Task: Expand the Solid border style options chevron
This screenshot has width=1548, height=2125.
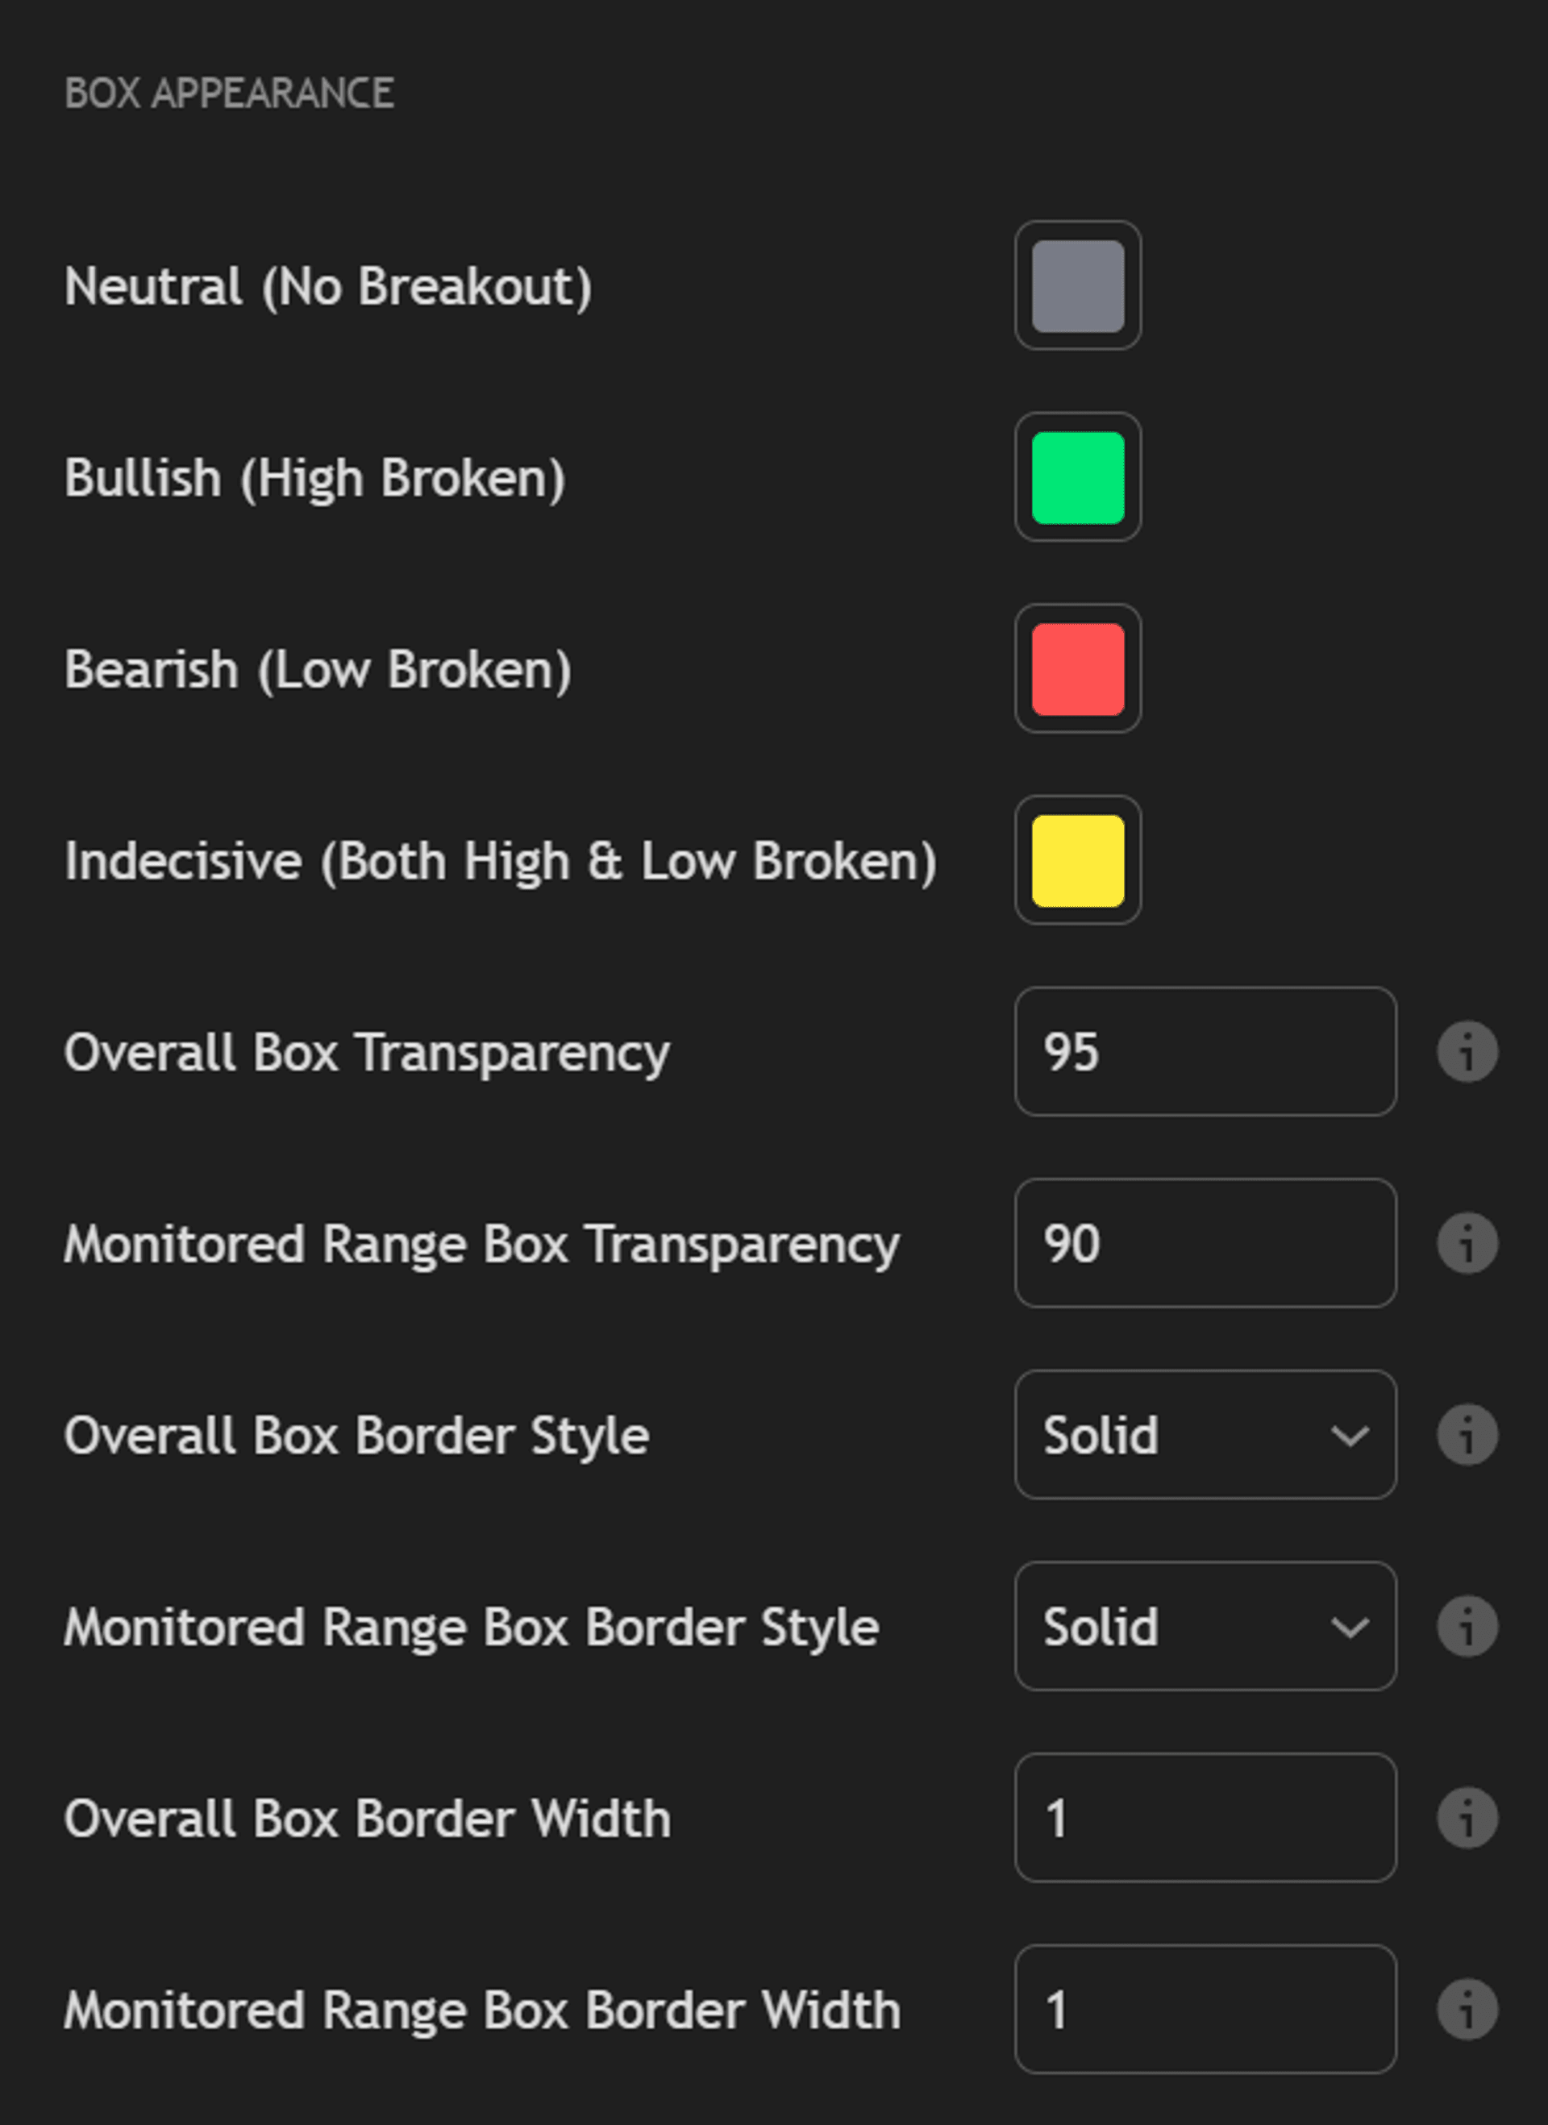Action: point(1350,1436)
